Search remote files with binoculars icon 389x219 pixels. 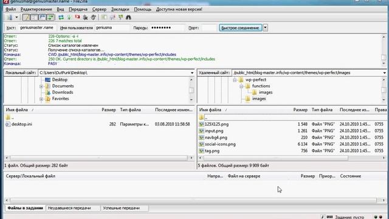pyautogui.click(x=128, y=18)
